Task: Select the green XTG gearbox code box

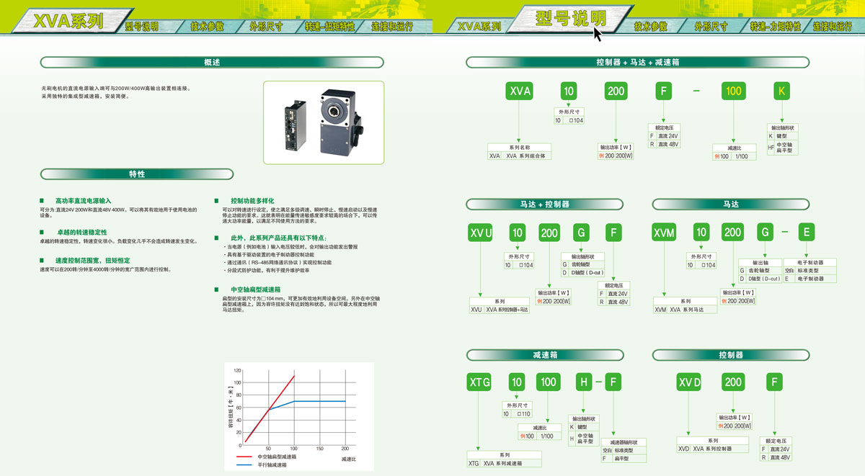Action: [479, 381]
